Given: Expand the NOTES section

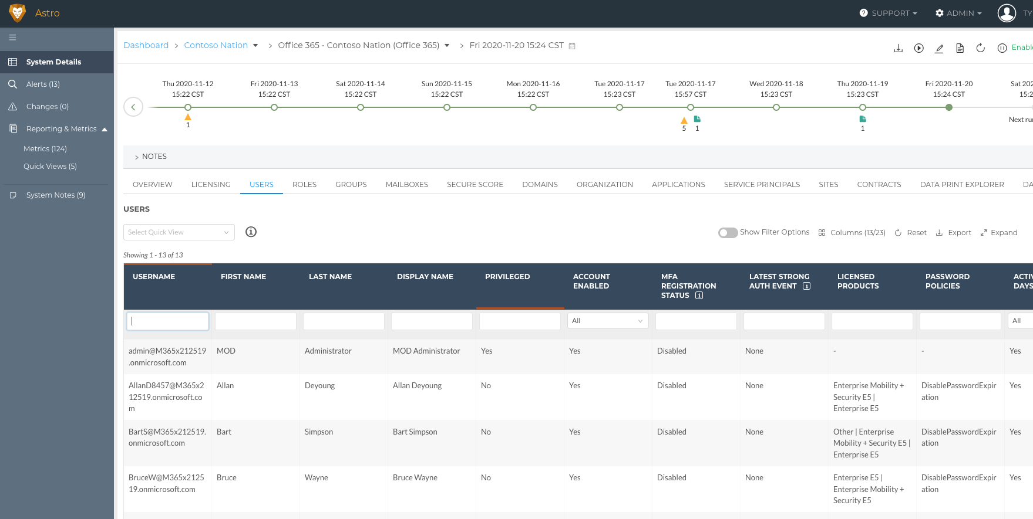Looking at the screenshot, I should 151,157.
